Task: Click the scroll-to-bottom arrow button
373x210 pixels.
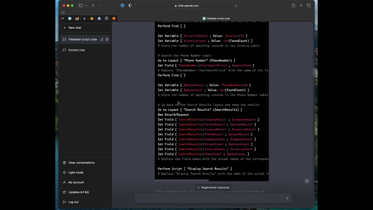Action: (307, 181)
